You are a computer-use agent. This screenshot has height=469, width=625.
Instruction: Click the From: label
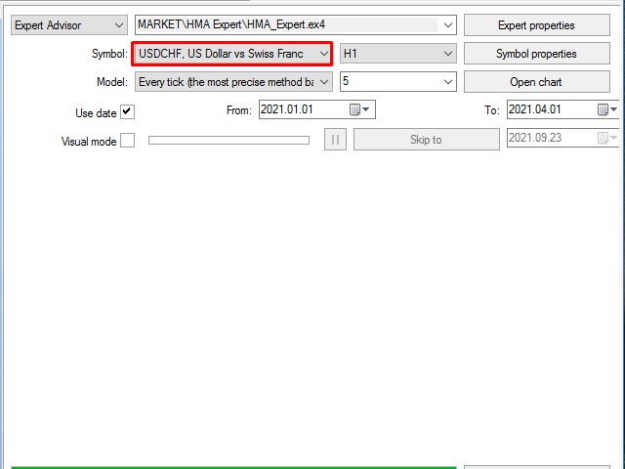238,110
